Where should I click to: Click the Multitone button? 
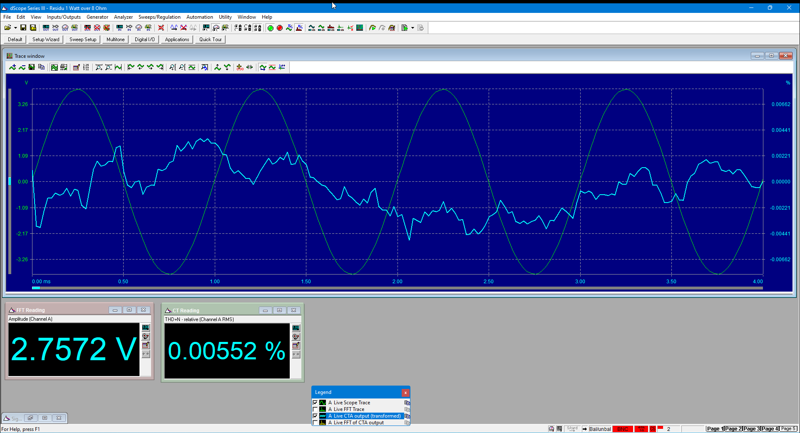click(115, 40)
